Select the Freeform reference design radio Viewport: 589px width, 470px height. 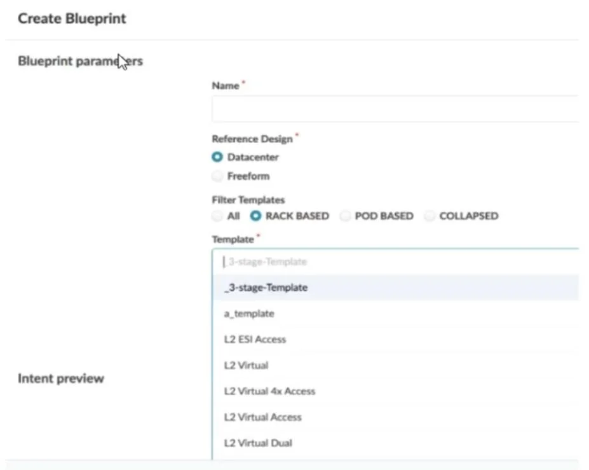(x=217, y=176)
